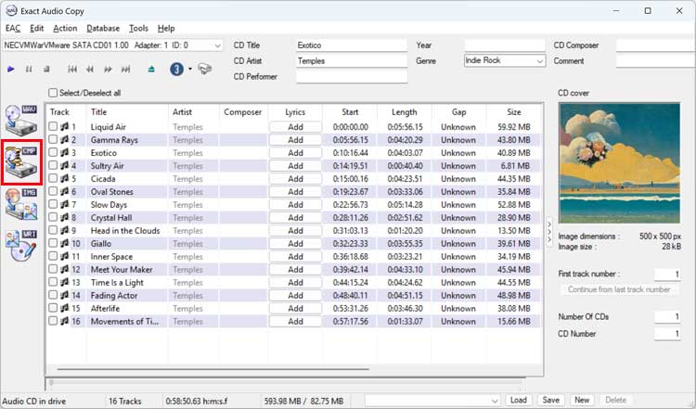Click music note icon of track 16
This screenshot has height=409, width=696.
coord(65,321)
